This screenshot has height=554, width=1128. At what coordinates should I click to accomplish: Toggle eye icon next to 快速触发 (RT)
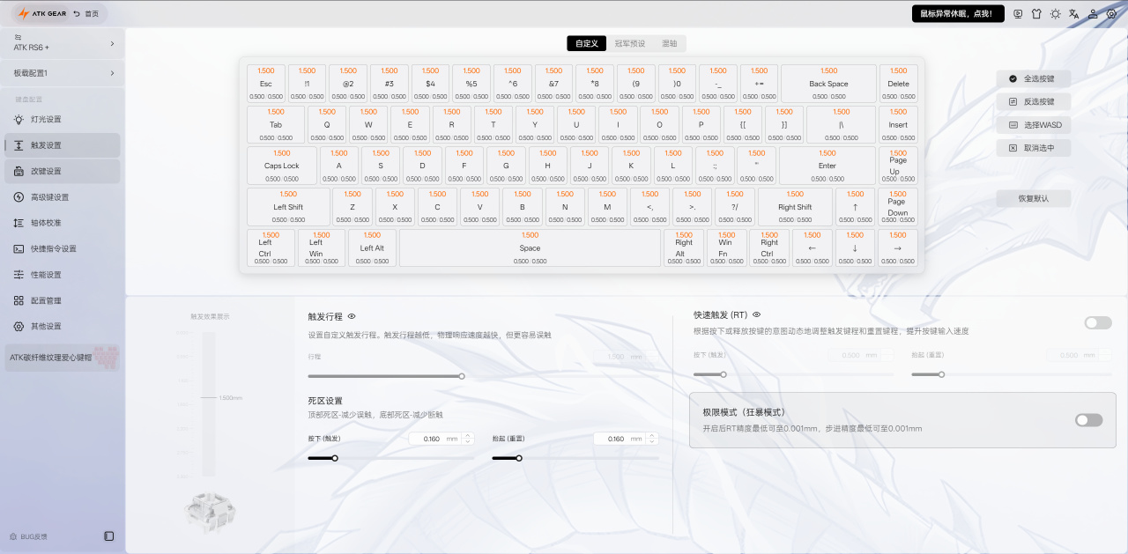pyautogui.click(x=756, y=314)
